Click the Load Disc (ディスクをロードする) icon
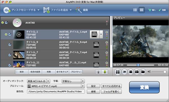The height and width of the screenshot is (102, 169). point(7,10)
